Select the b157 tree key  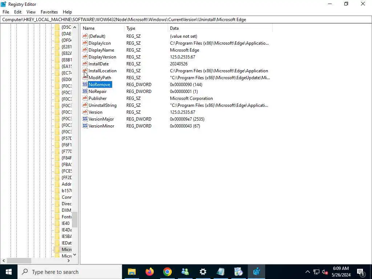66,190
